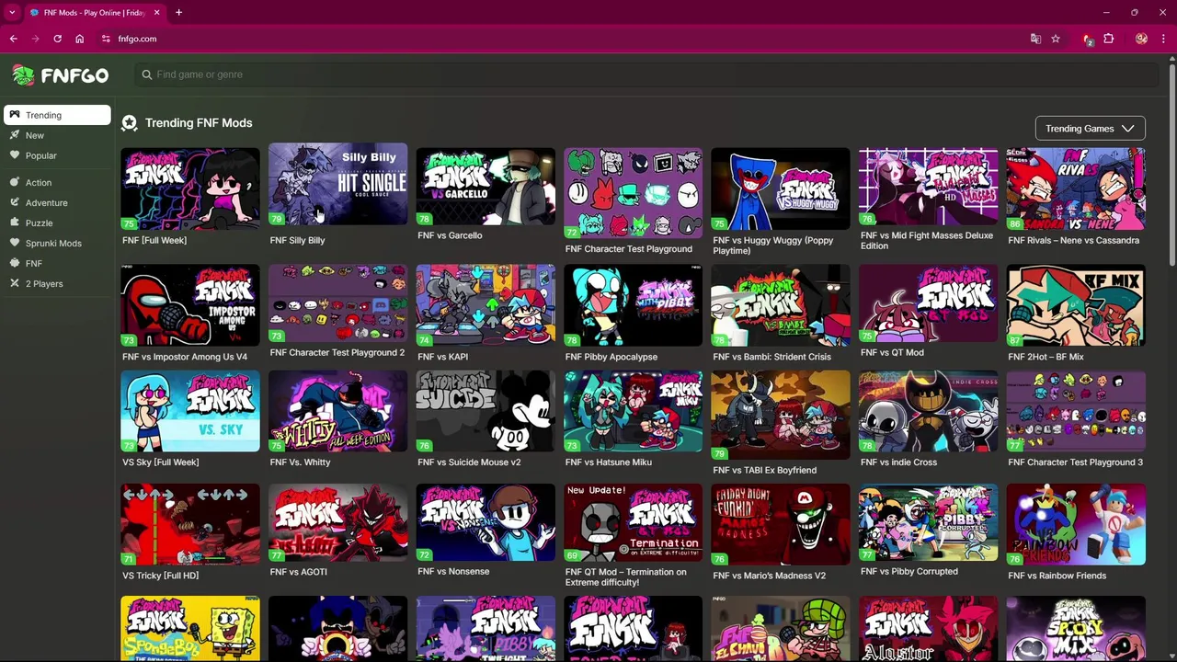Select Action in the sidebar
This screenshot has width=1177, height=662.
pyautogui.click(x=57, y=182)
